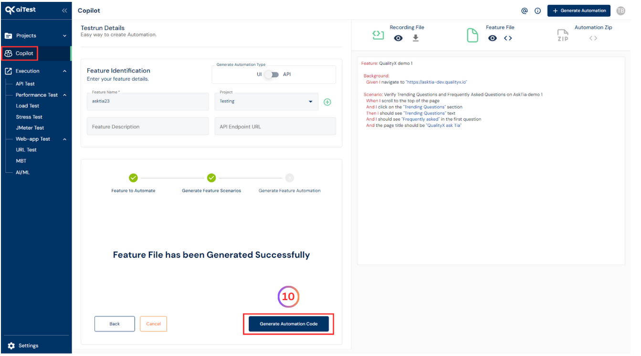The image size is (641, 356).
Task: Collapse the Execution section chevron
Action: 64,71
